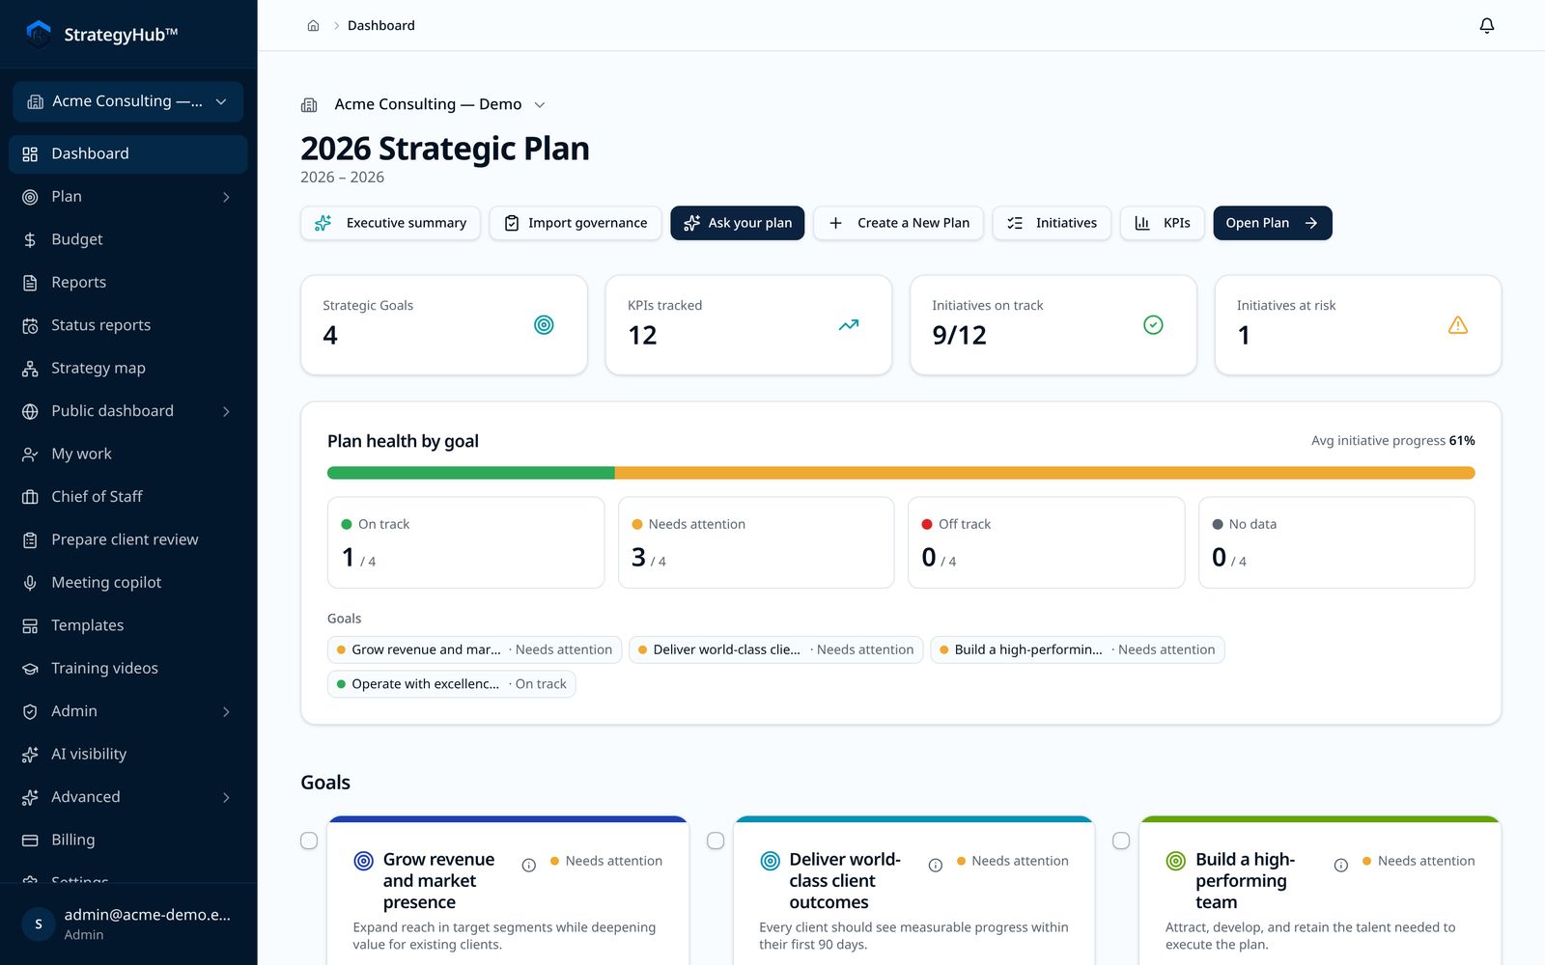Viewport: 1545px width, 965px height.
Task: Open Training videos page
Action: point(127,669)
